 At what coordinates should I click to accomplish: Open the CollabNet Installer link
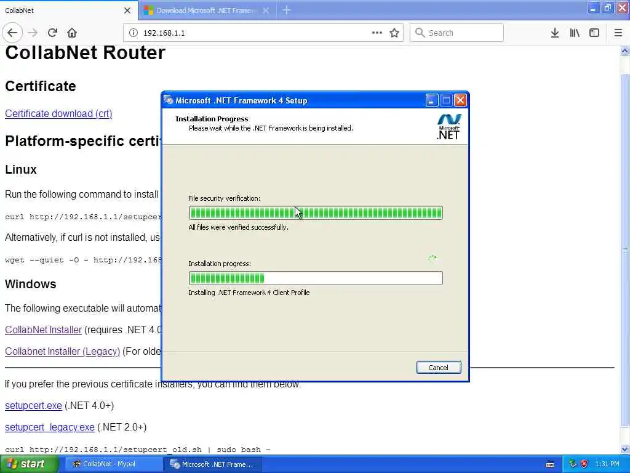point(44,330)
